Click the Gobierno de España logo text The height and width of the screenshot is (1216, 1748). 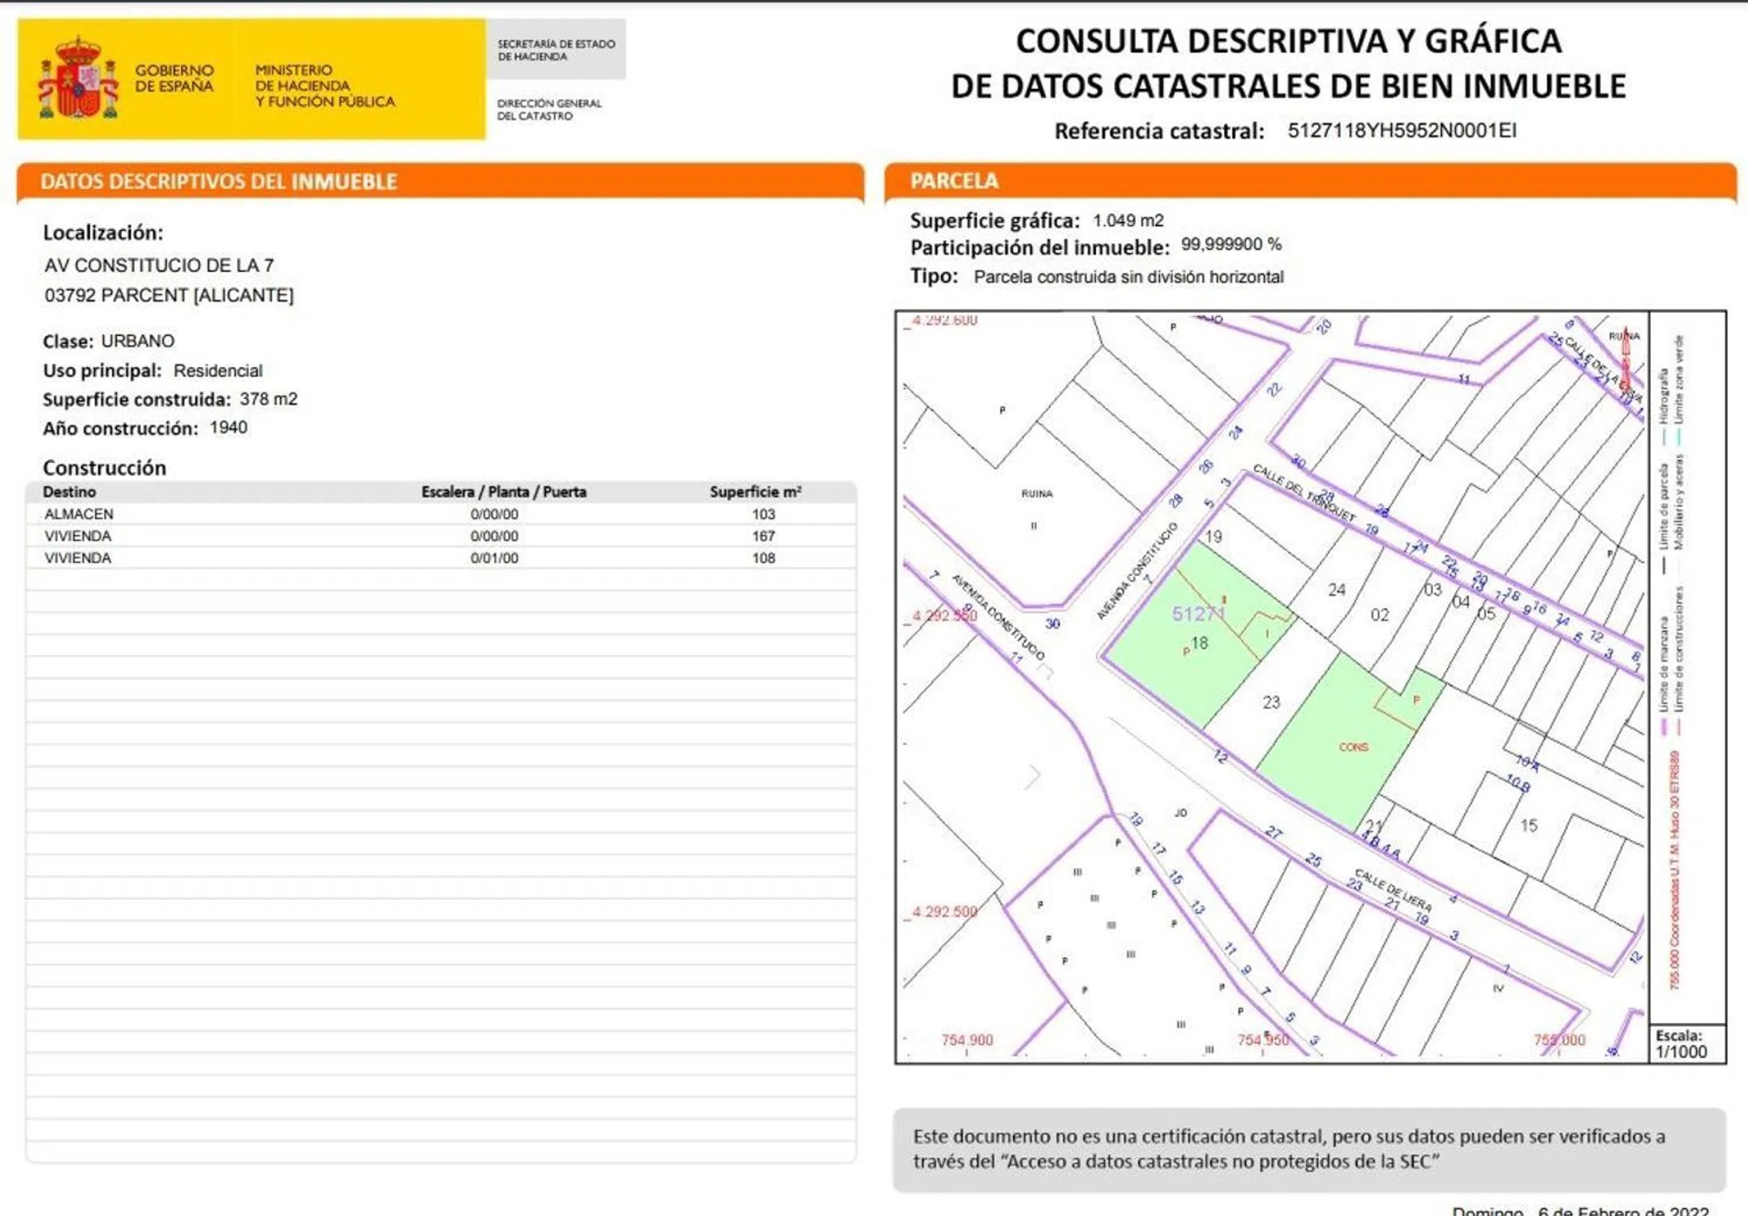coord(174,79)
